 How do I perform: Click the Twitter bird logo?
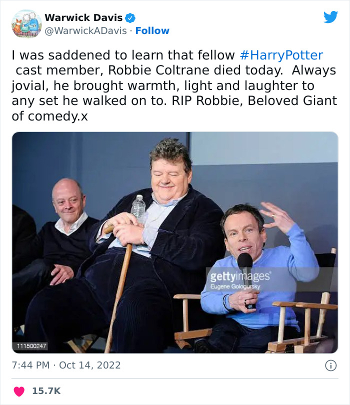(330, 17)
